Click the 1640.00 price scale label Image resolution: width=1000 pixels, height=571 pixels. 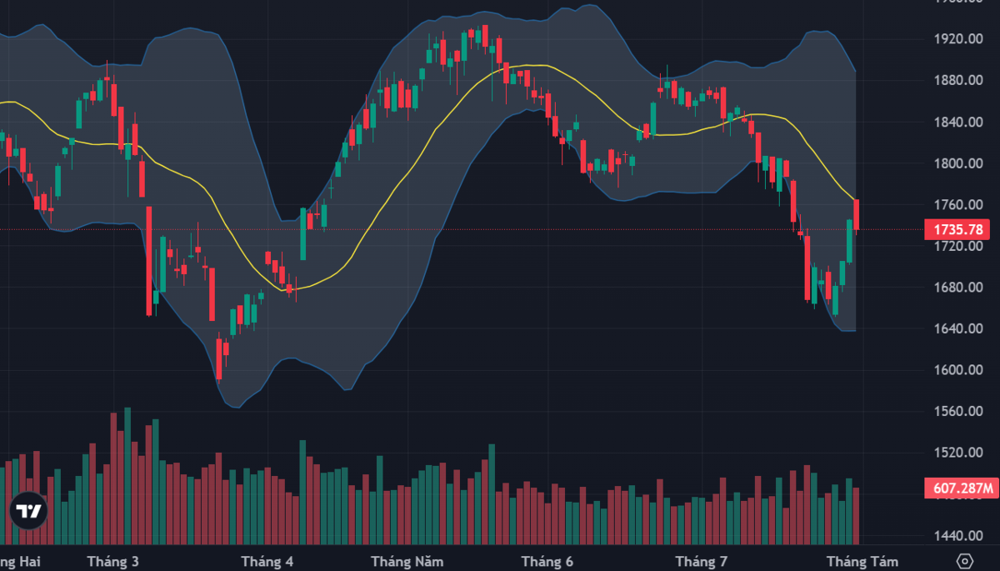click(x=957, y=328)
